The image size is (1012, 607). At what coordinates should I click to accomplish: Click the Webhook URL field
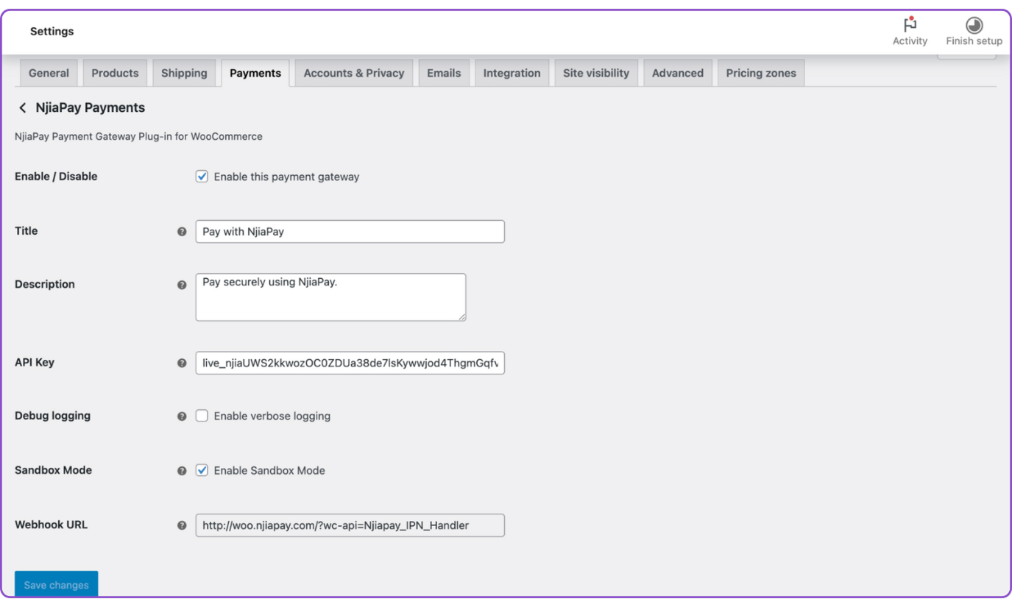click(350, 525)
